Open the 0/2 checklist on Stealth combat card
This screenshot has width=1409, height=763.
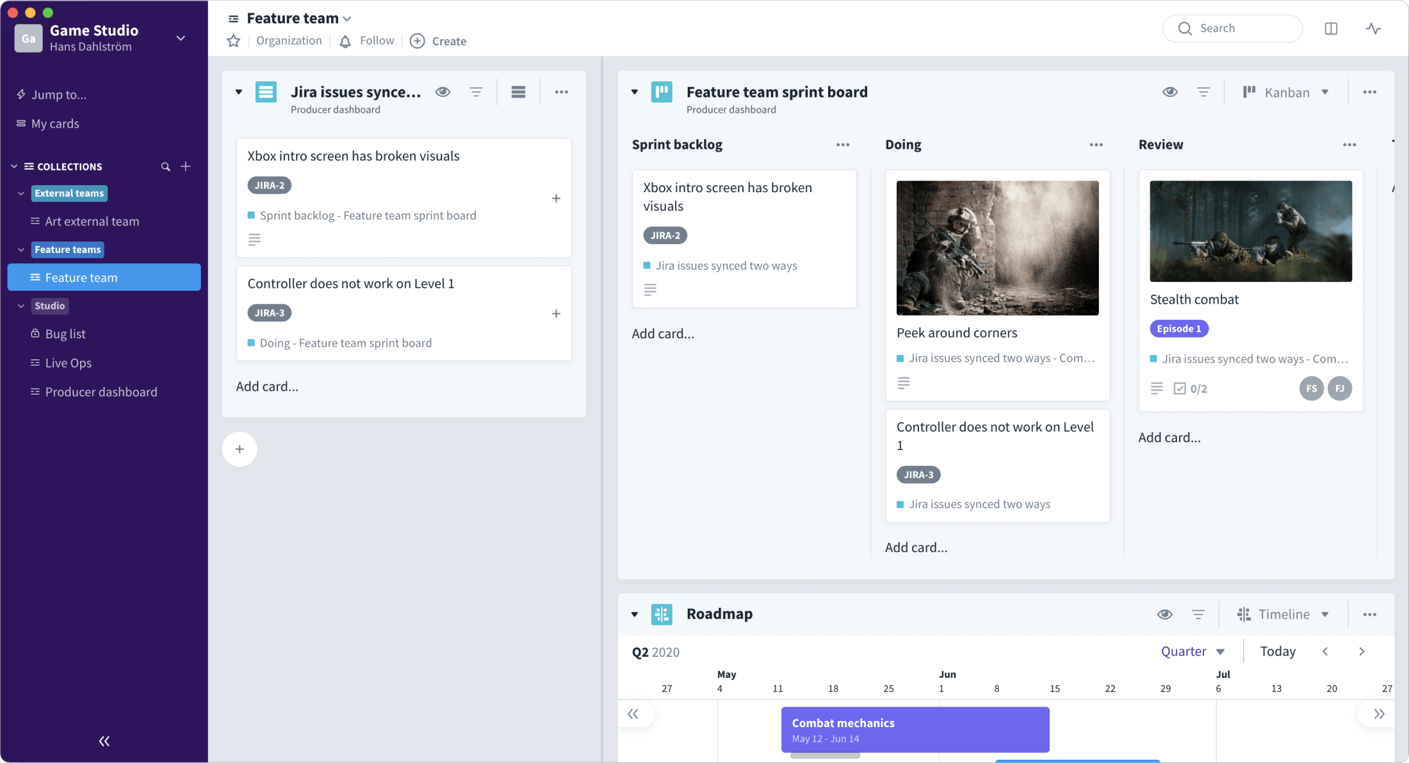(1191, 388)
